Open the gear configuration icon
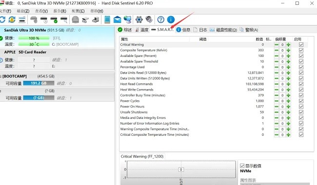Viewport: 317px width, 185px height. pyautogui.click(x=139, y=19)
